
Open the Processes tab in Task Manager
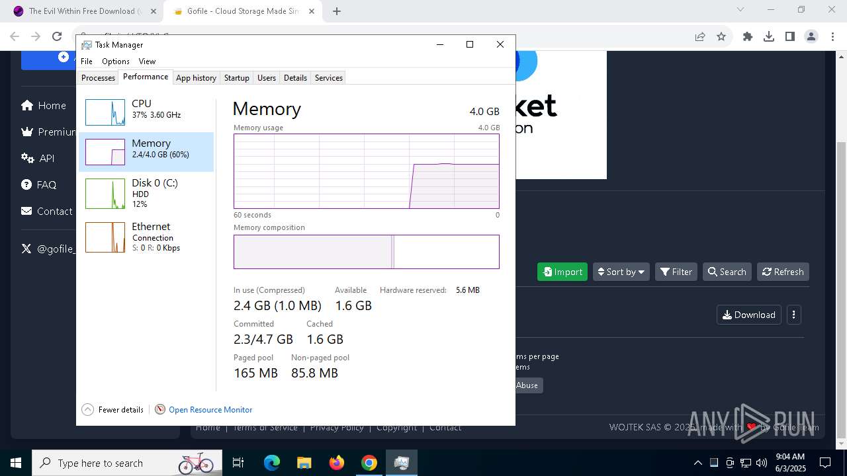(98, 77)
